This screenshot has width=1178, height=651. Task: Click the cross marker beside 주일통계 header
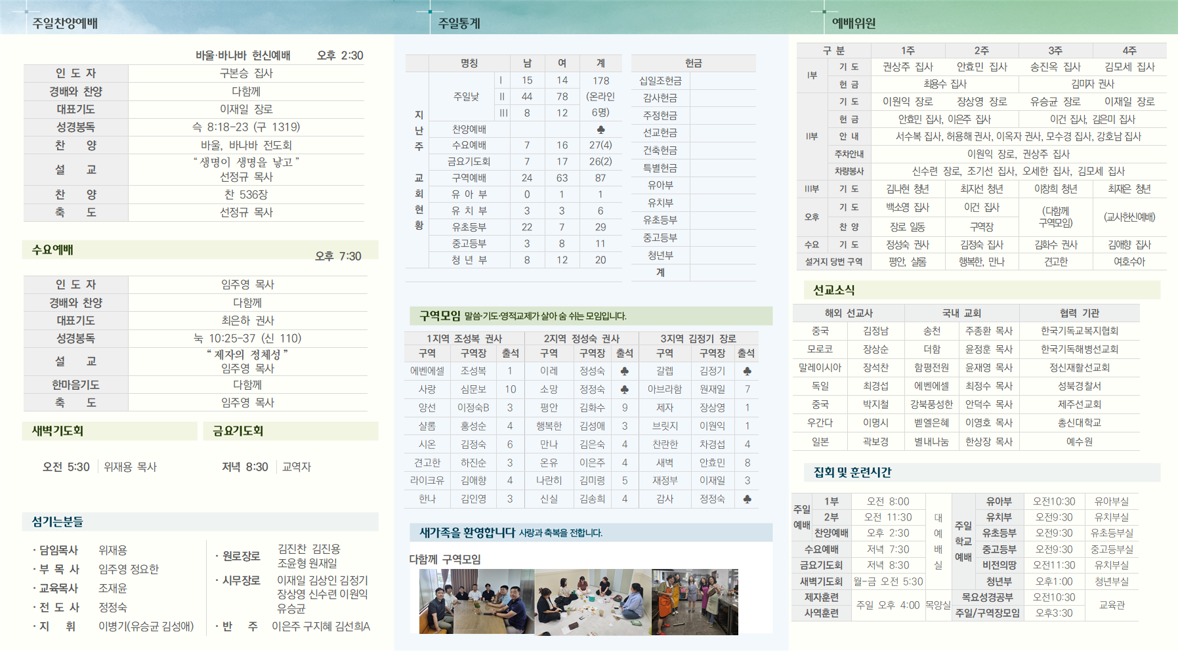430,11
